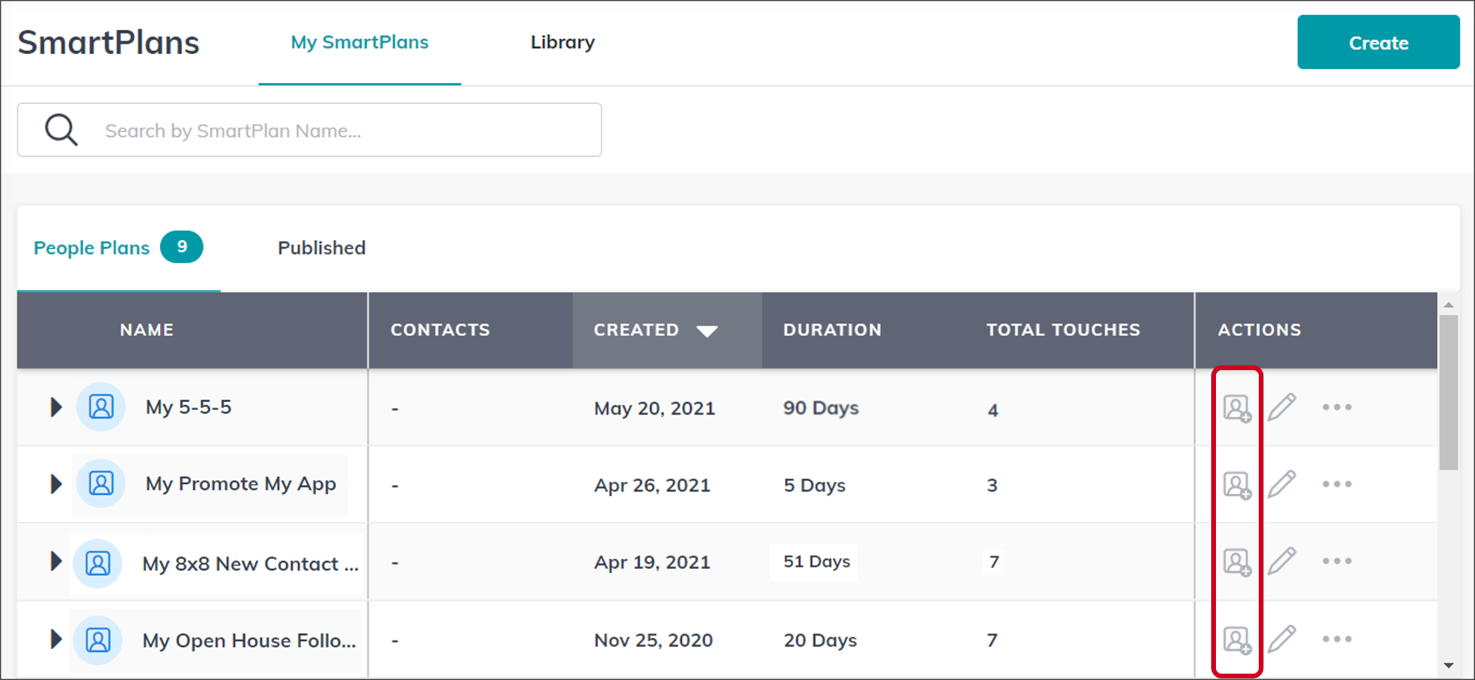Open more options for My 5-5-5
This screenshot has width=1475, height=680.
click(x=1336, y=407)
